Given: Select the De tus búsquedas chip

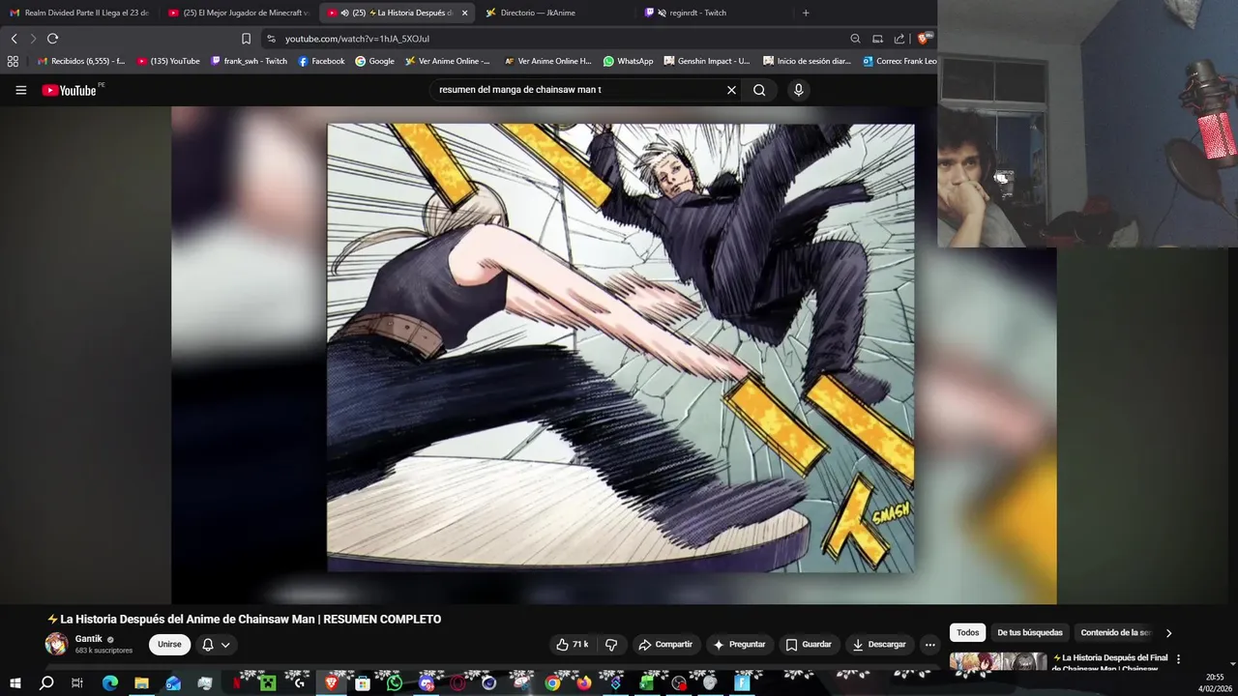Looking at the screenshot, I should [1029, 633].
